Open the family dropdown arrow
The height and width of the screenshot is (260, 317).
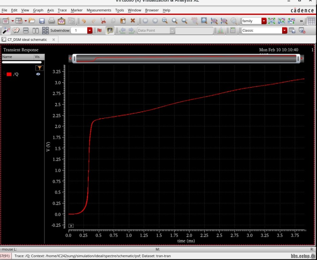pyautogui.click(x=264, y=21)
